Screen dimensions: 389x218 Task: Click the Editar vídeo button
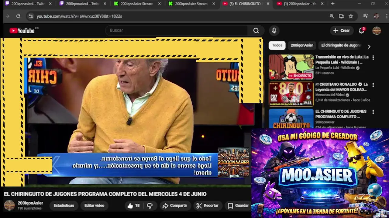[x=94, y=206]
